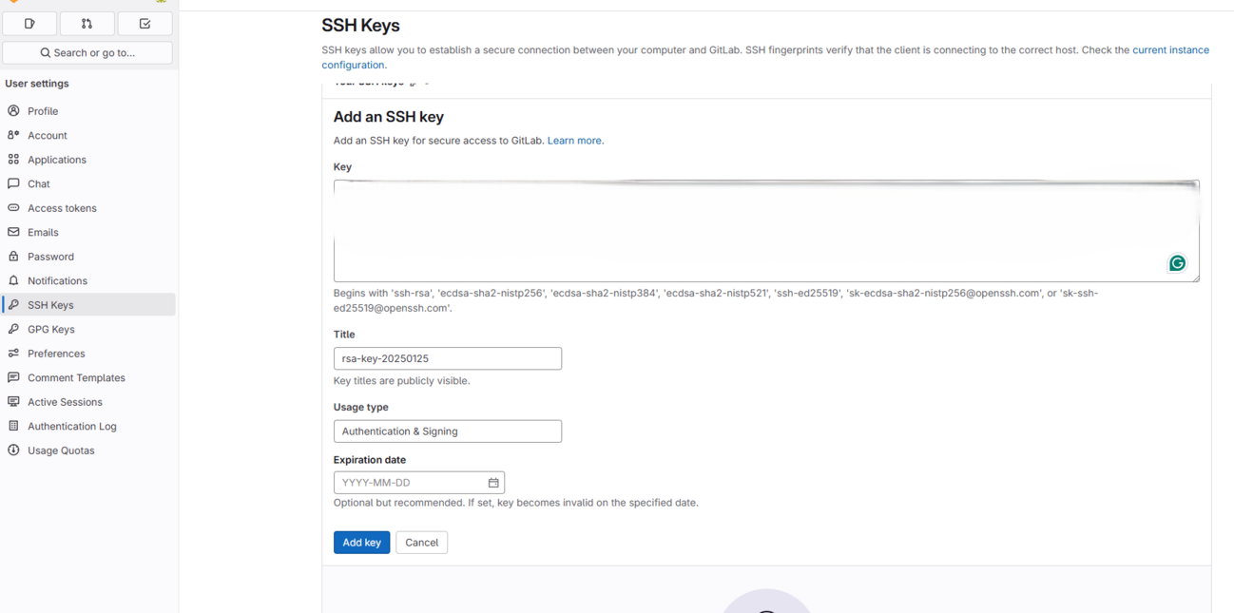Click the Password lock icon in sidebar
Image resolution: width=1234 pixels, height=613 pixels.
click(x=13, y=257)
